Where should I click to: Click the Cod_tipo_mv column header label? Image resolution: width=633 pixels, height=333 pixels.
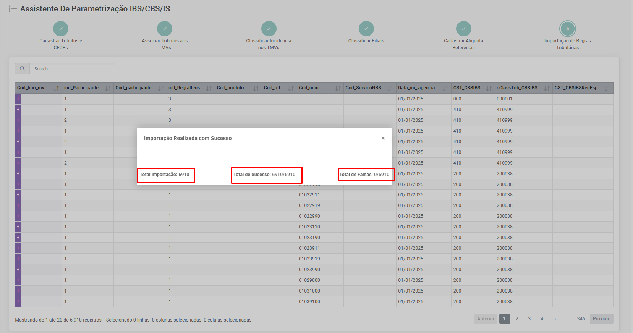31,88
